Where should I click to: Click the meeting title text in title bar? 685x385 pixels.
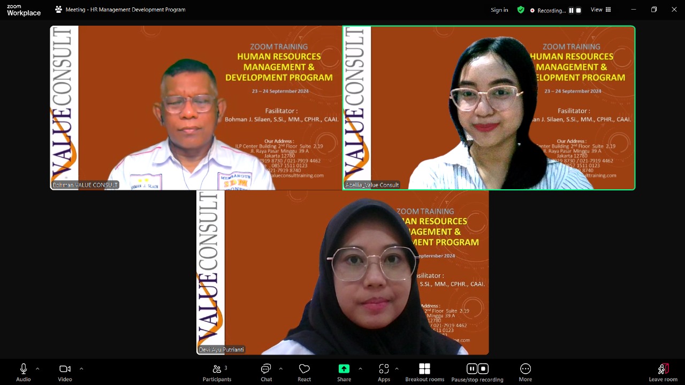point(126,10)
